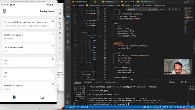Open editor more actions ellipsis

(x=192, y=2)
